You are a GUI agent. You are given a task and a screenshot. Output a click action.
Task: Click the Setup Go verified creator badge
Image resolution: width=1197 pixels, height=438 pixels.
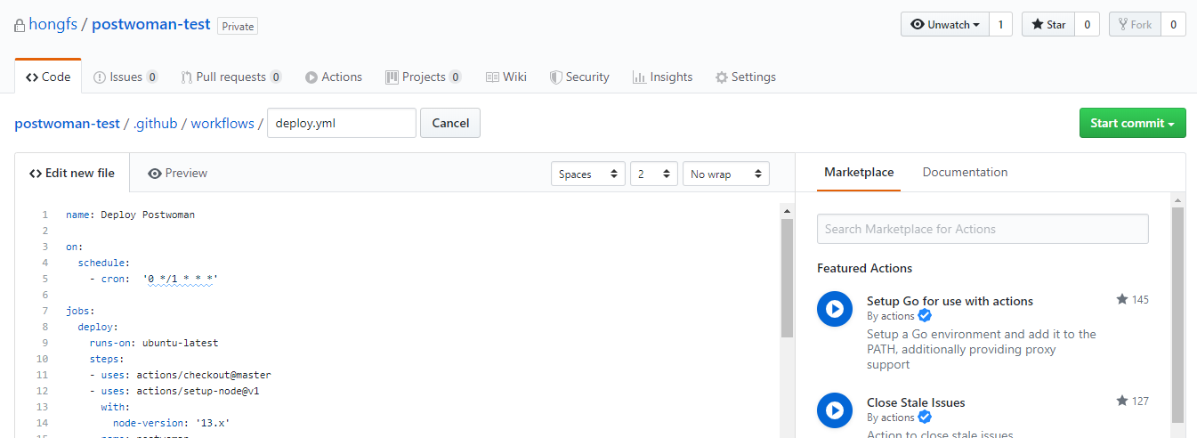925,316
